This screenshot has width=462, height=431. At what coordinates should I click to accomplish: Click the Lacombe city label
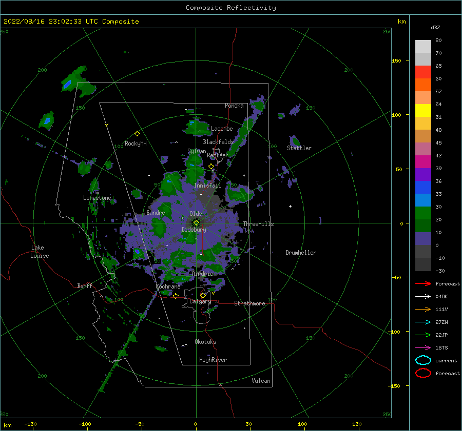point(222,129)
